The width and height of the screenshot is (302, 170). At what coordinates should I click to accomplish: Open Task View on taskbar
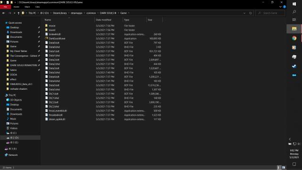[294, 20]
